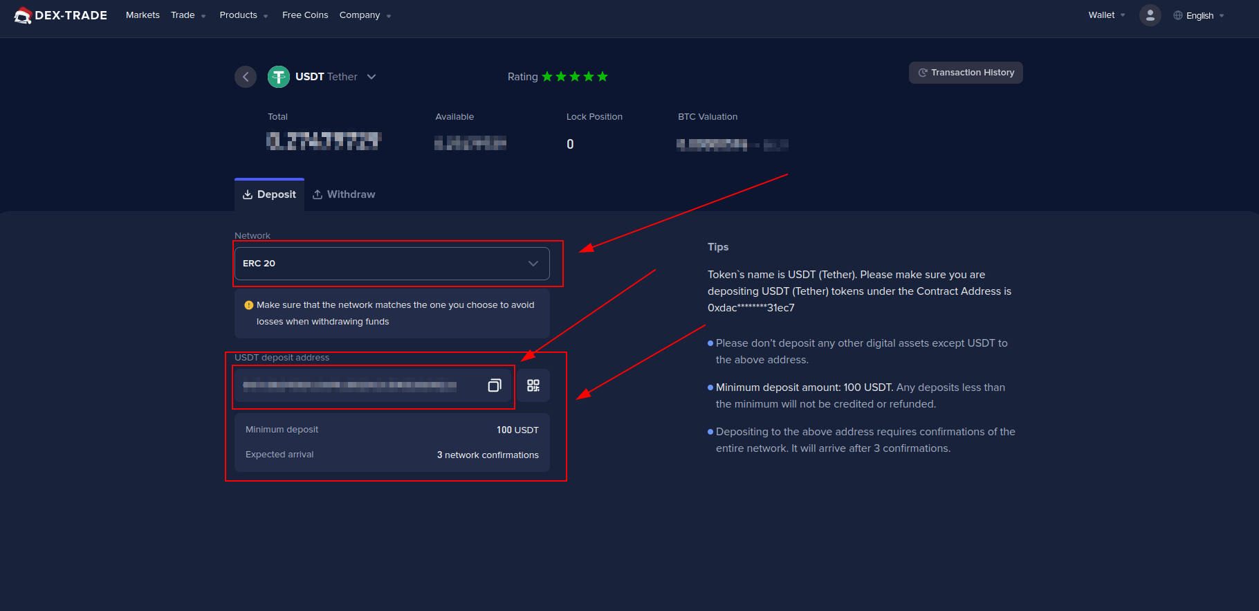Click the third rating star

point(575,77)
